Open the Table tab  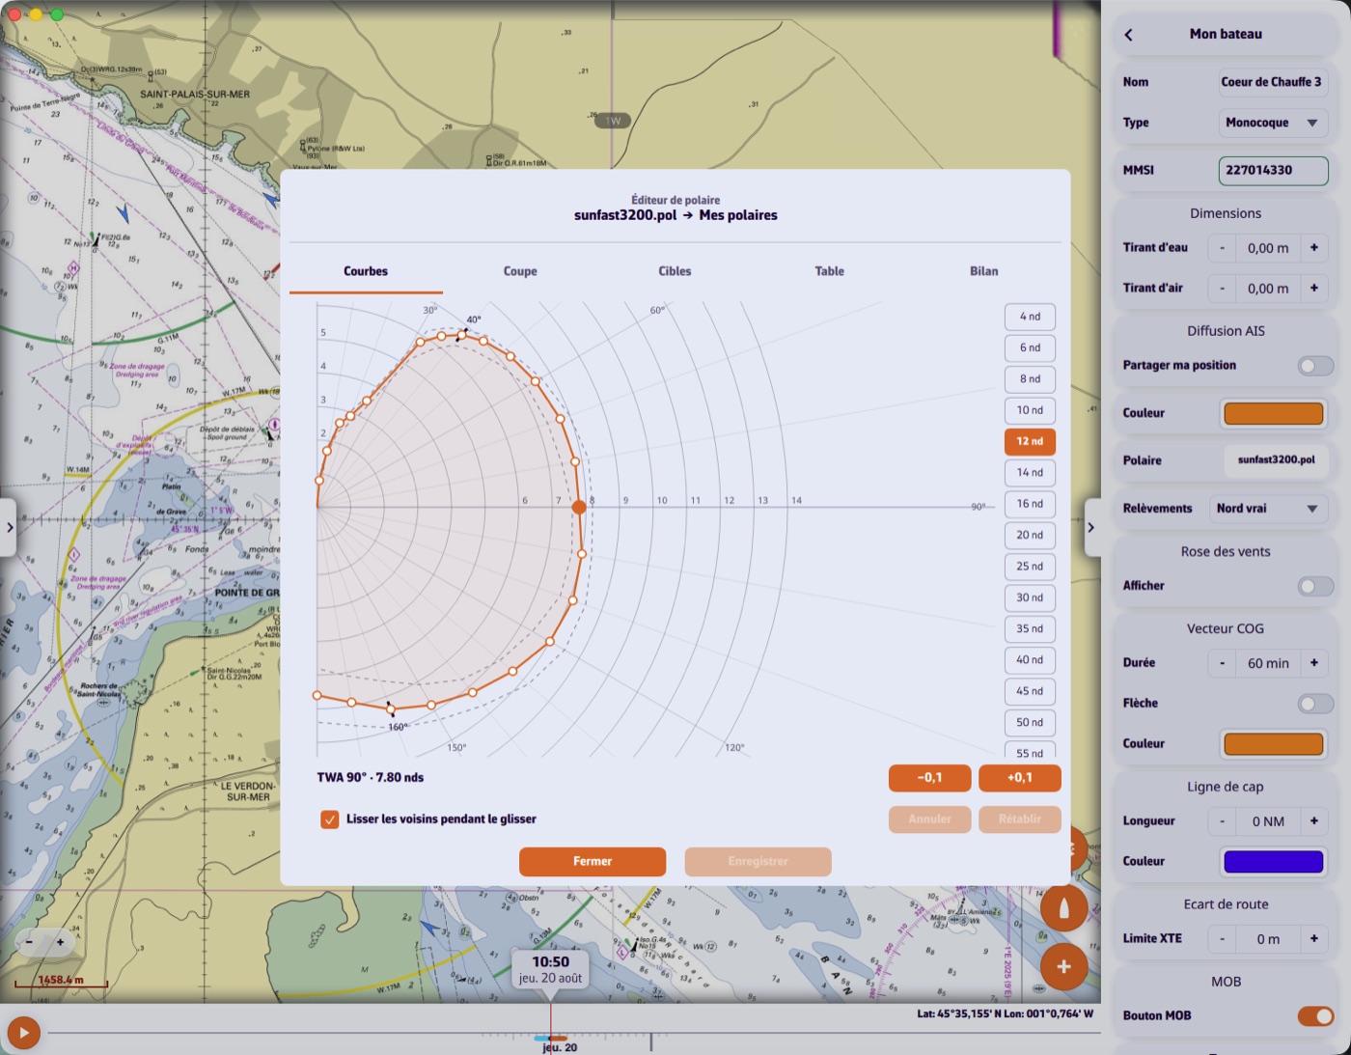829,271
